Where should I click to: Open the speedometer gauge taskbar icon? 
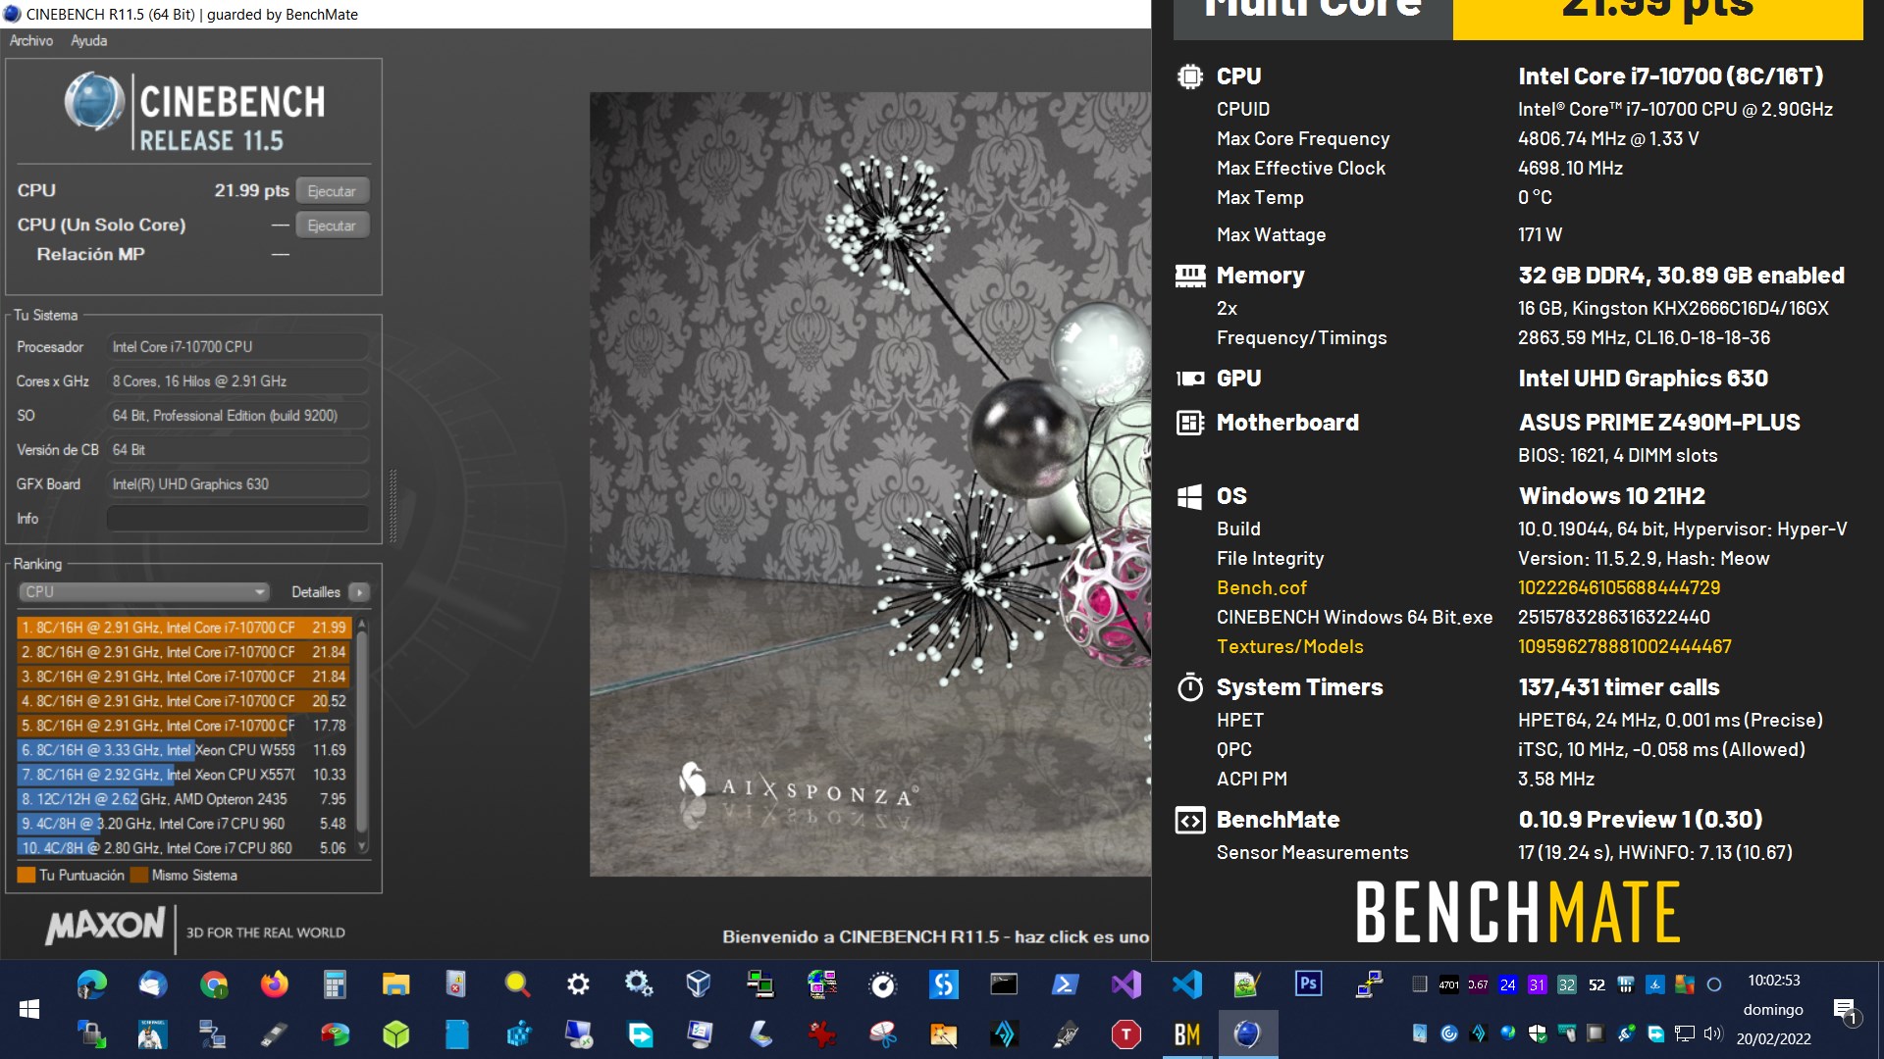pyautogui.click(x=883, y=983)
